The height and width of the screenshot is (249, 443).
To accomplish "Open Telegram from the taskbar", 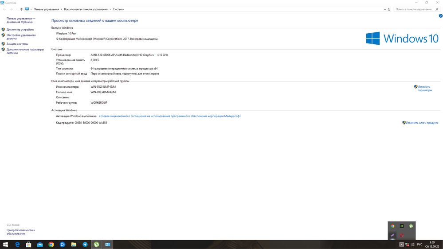I will [x=85, y=245].
